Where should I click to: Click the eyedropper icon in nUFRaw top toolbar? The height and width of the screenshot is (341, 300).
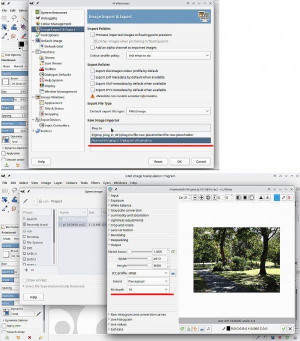pyautogui.click(x=283, y=197)
